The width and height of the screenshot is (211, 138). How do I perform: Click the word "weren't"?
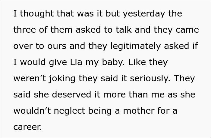tap(30, 79)
